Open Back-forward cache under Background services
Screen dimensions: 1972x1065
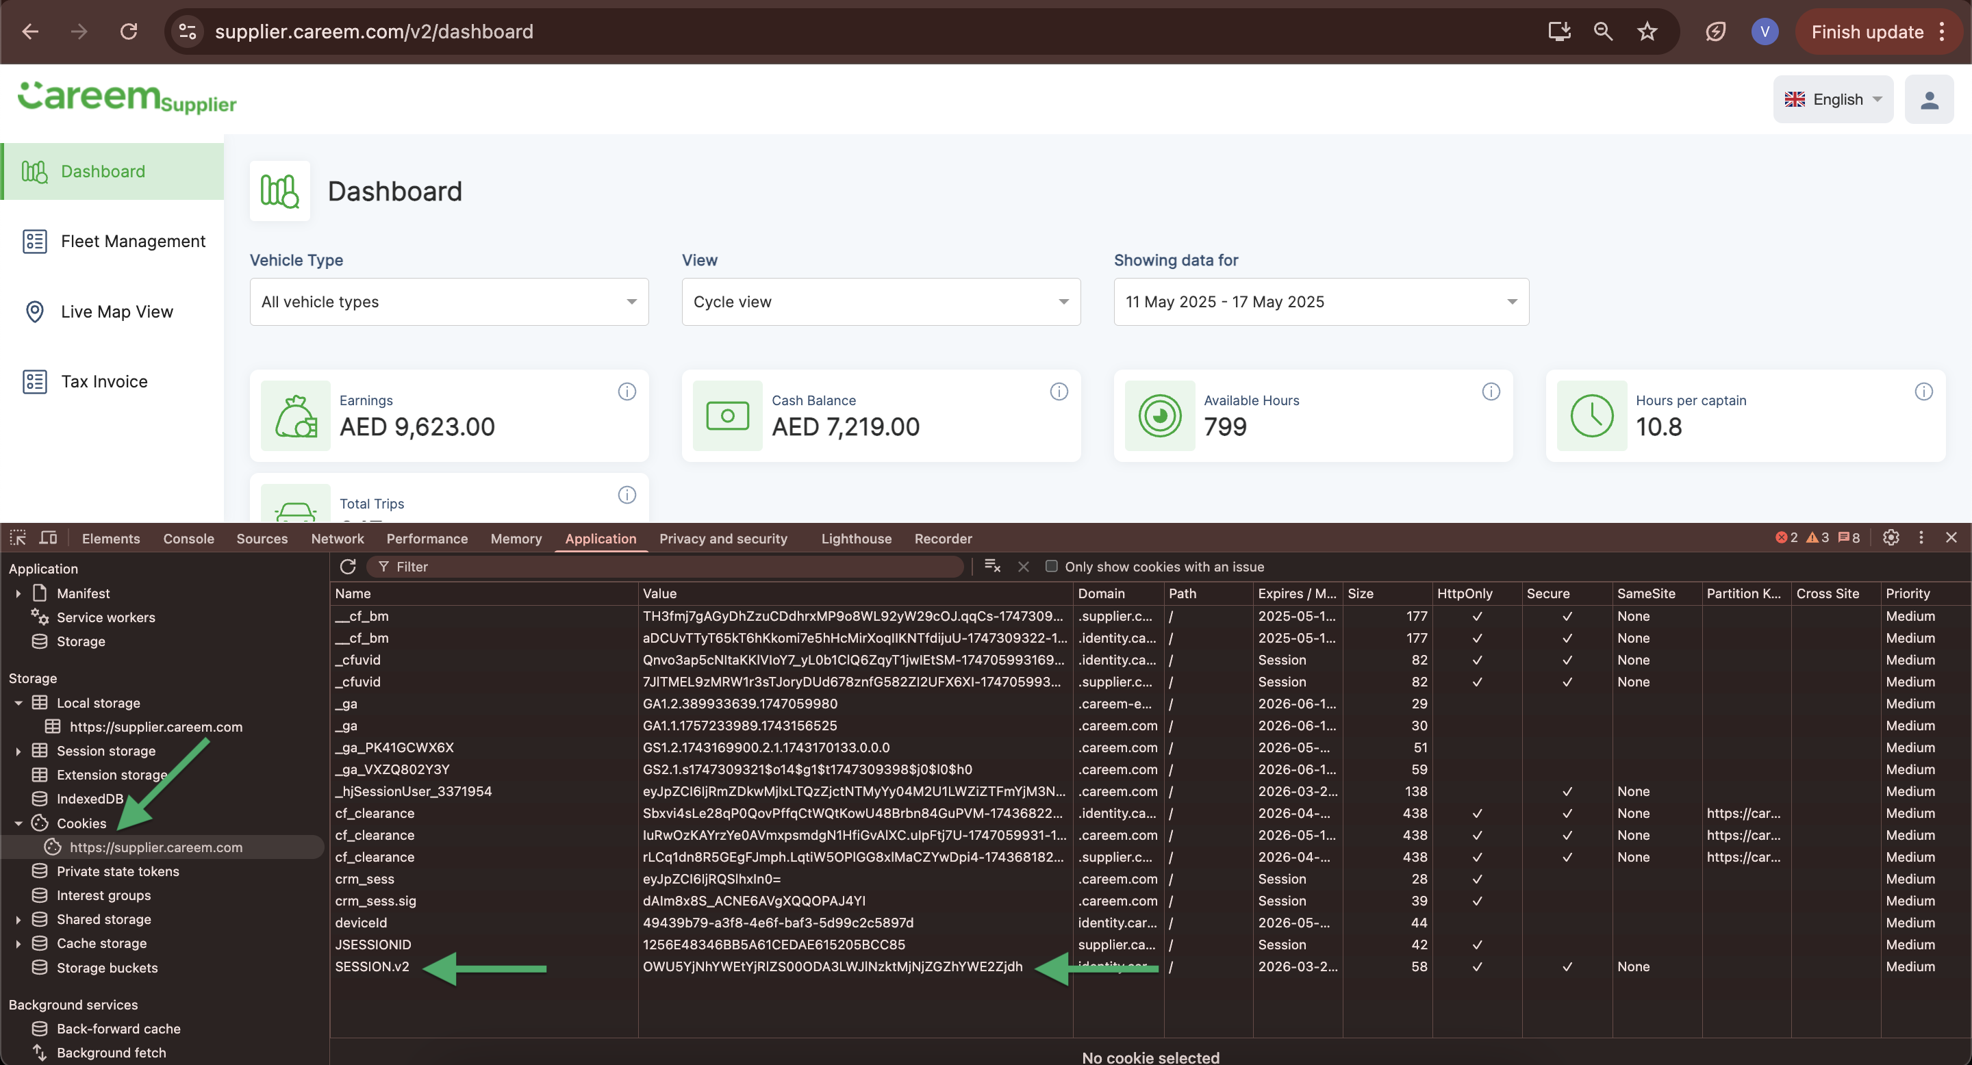pyautogui.click(x=118, y=1028)
